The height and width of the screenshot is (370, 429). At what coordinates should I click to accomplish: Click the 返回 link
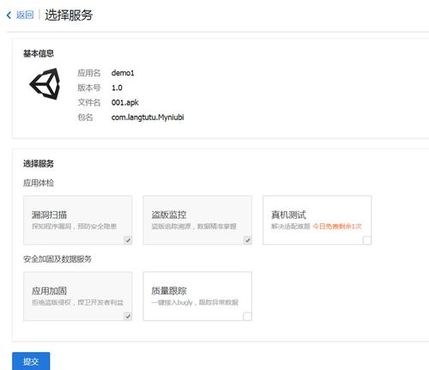(x=25, y=15)
